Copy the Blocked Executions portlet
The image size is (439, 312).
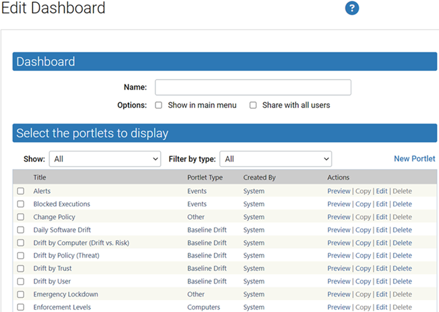click(x=363, y=204)
